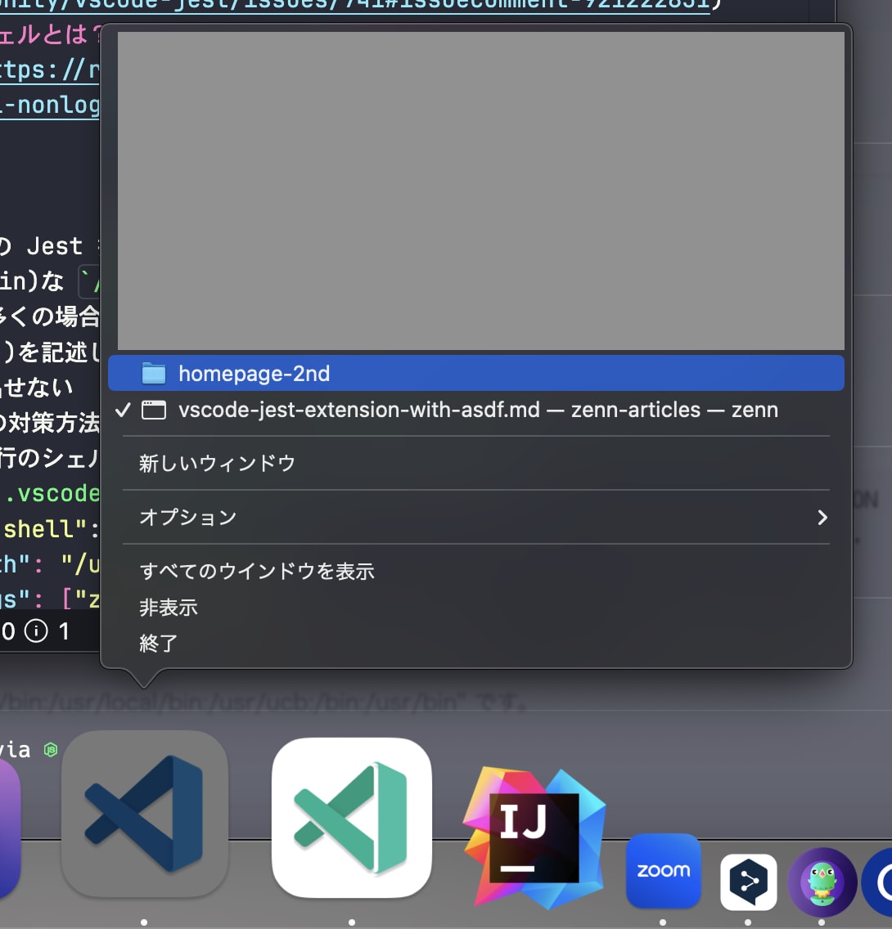Click the folder icon beside homepage-2nd
The height and width of the screenshot is (929, 892).
154,373
